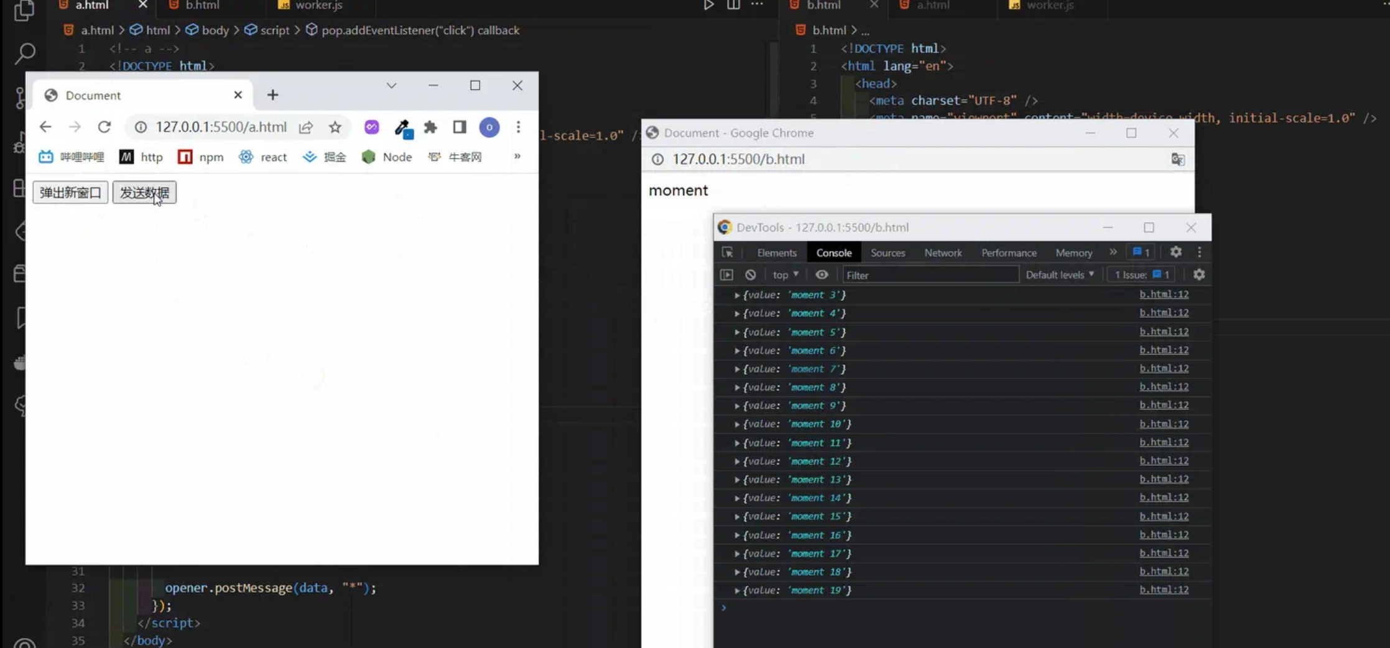This screenshot has height=648, width=1390.
Task: Open the Node bookmark
Action: click(x=387, y=157)
